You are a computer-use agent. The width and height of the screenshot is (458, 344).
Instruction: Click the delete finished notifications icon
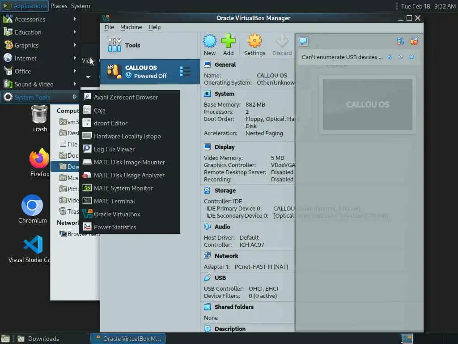click(x=414, y=41)
